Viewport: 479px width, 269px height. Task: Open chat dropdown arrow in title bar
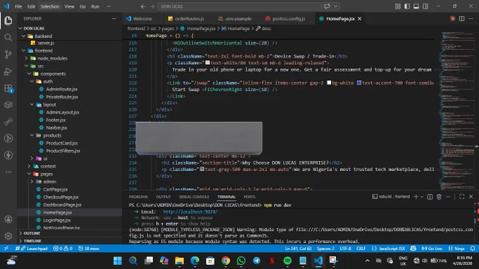coord(335,6)
